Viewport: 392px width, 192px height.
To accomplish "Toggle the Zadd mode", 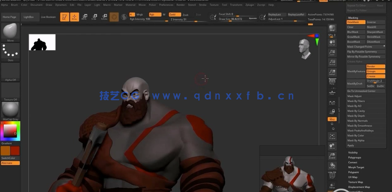I will point(175,15).
